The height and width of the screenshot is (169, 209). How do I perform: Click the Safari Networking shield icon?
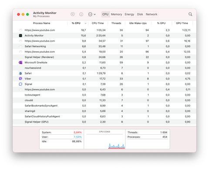[20, 46]
